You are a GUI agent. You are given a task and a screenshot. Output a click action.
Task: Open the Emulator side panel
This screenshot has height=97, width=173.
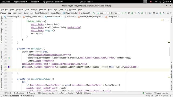[x=171, y=86]
